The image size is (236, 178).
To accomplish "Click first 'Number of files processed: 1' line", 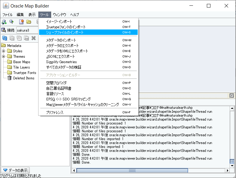I will click(x=99, y=123).
